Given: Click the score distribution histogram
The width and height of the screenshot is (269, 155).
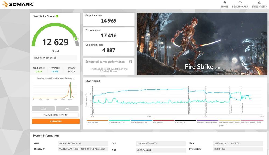Looking at the screenshot, I should pyautogui.click(x=55, y=91).
